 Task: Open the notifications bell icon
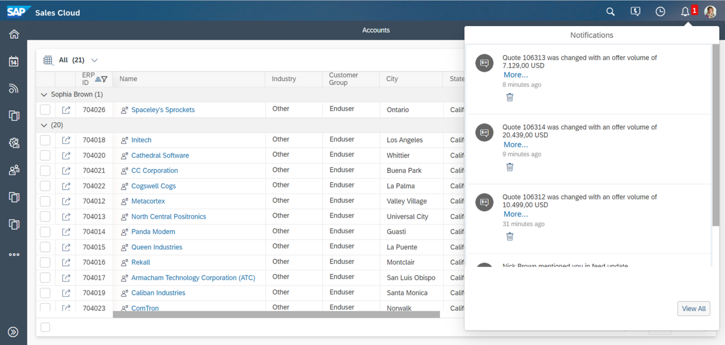coord(685,12)
